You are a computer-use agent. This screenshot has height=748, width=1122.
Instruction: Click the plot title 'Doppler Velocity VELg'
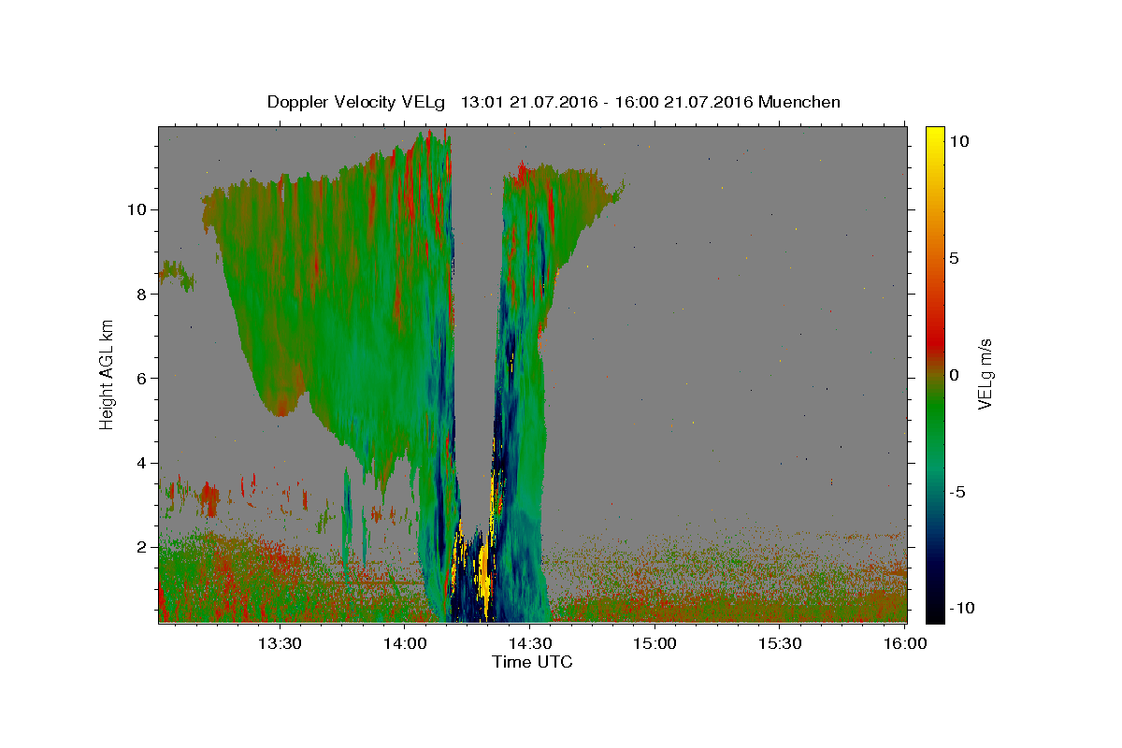click(357, 102)
